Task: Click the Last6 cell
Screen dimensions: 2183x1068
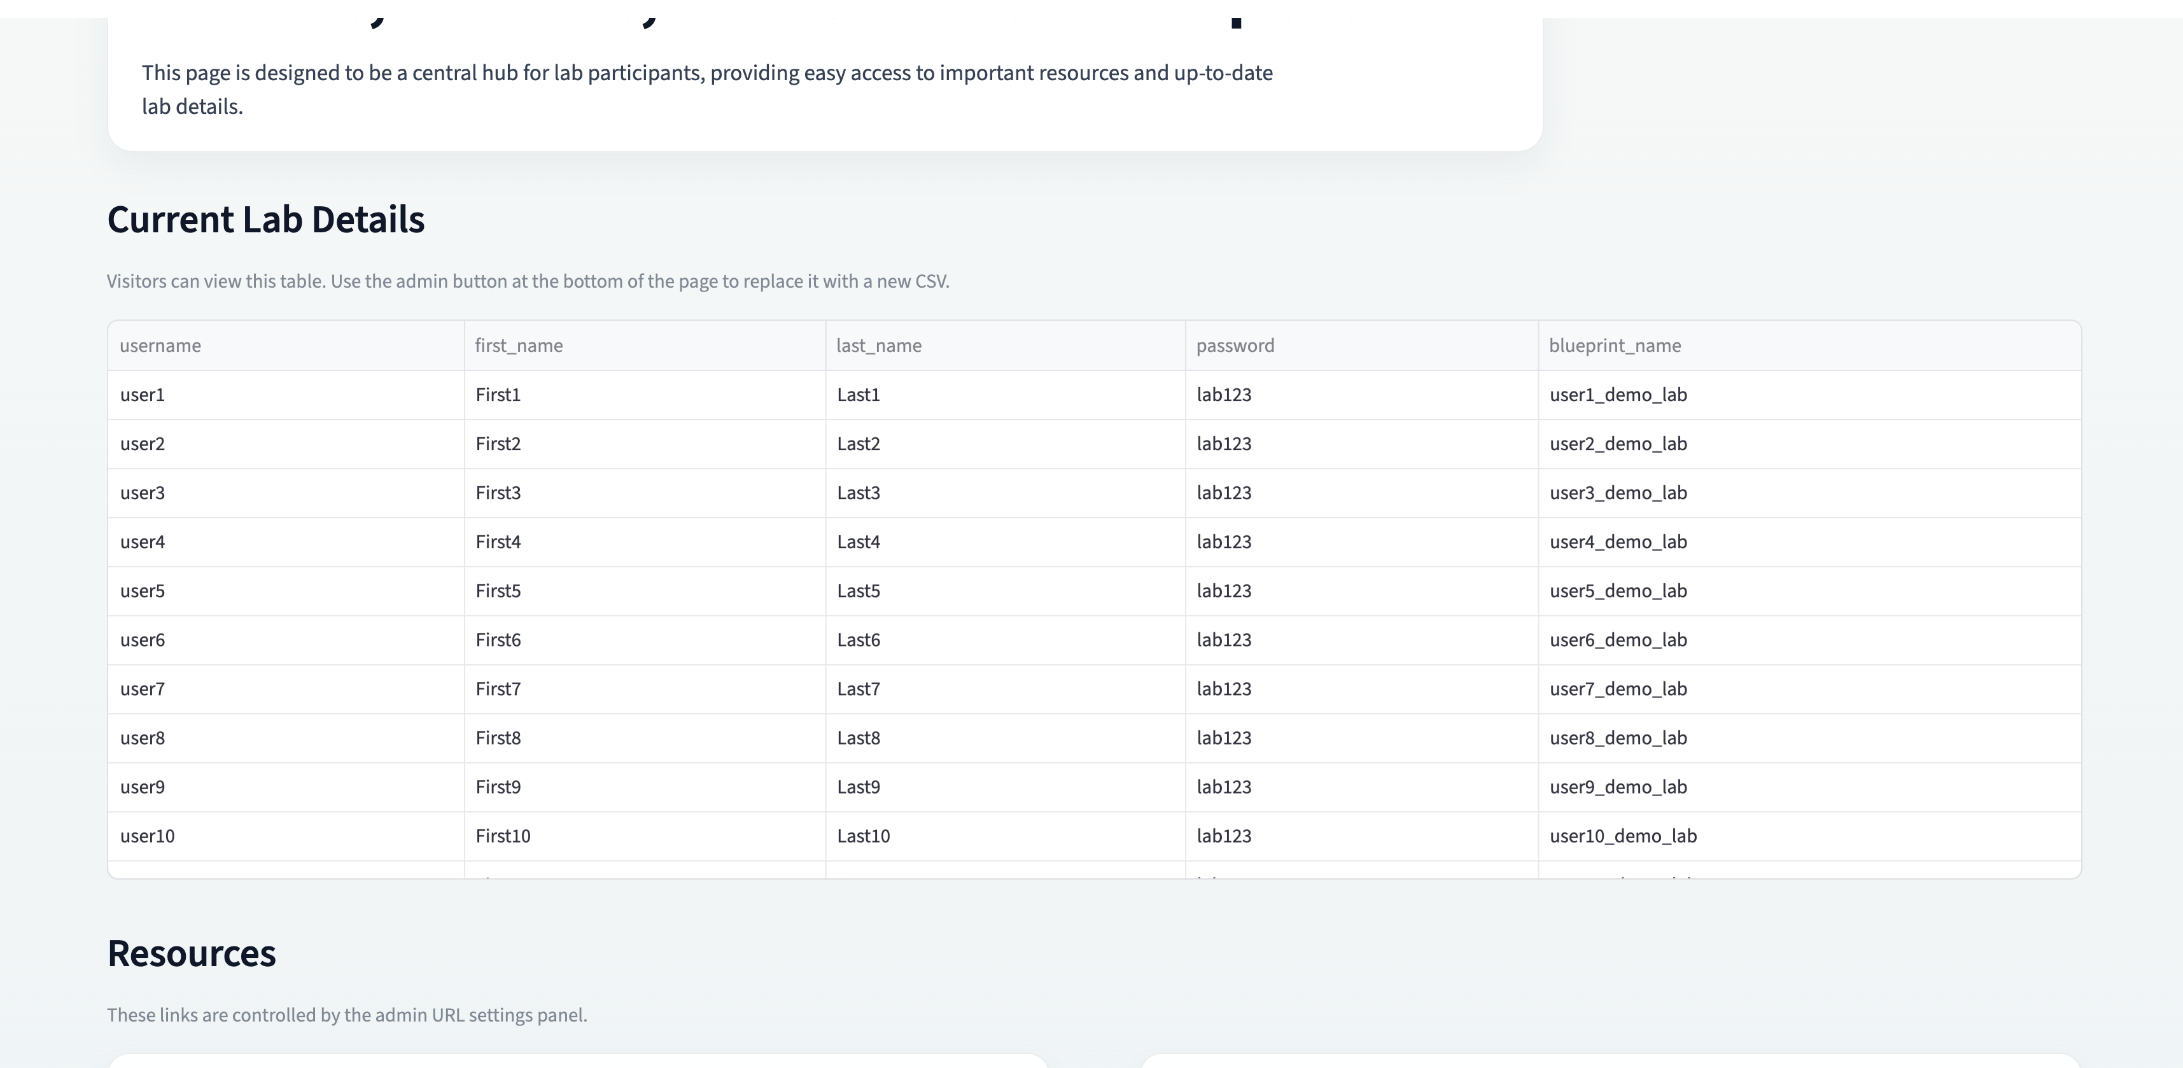Action: coord(1005,641)
